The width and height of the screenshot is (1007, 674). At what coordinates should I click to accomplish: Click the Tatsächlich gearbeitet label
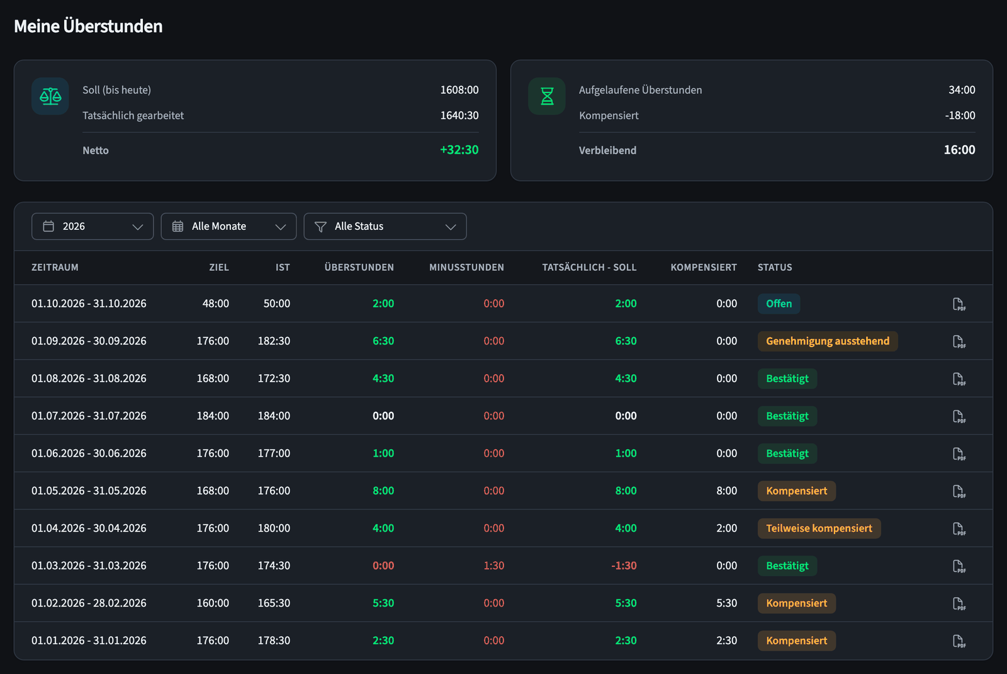(133, 115)
